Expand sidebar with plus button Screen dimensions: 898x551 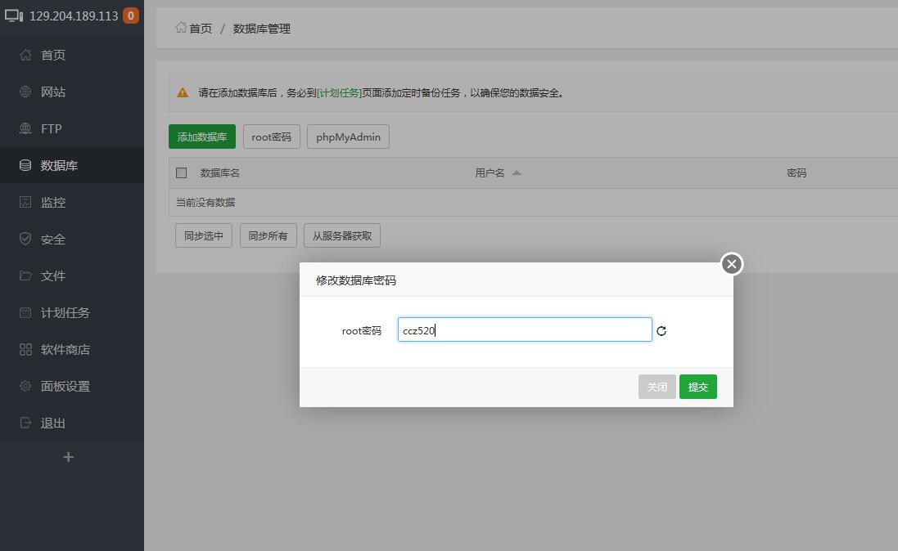pyautogui.click(x=68, y=457)
